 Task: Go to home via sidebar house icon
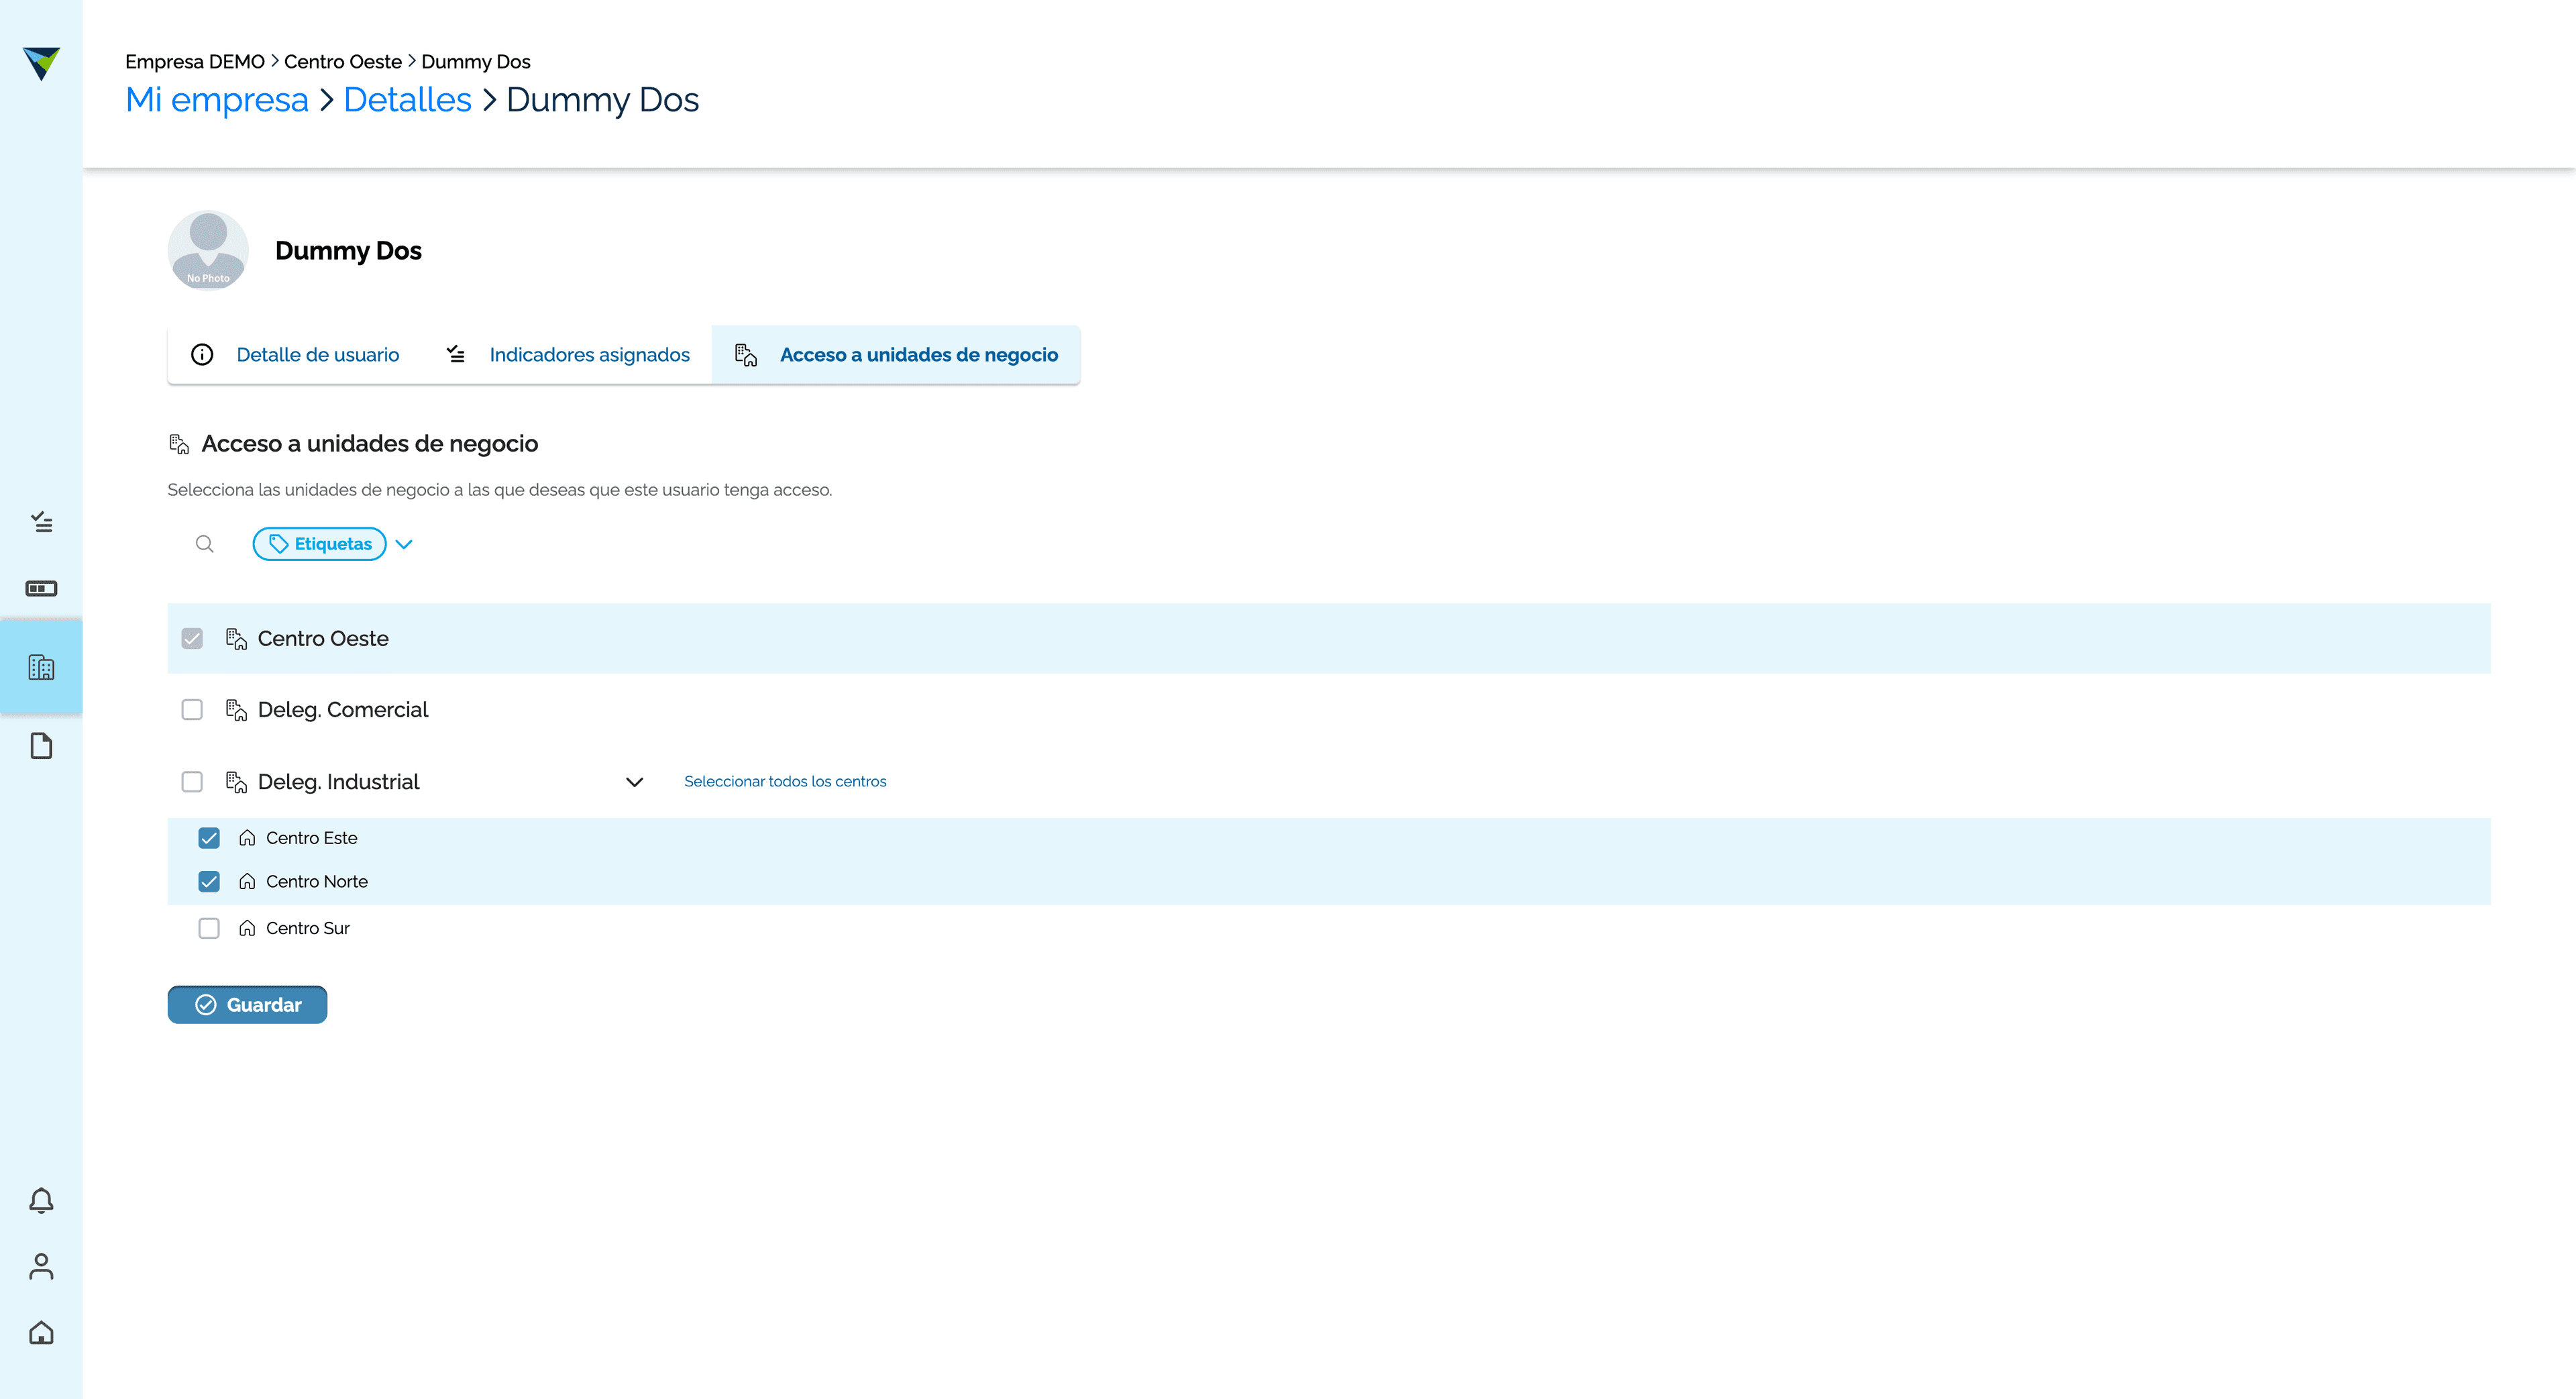[x=41, y=1333]
